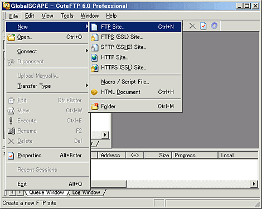This screenshot has height=209, width=262.
Task: Create a new Folder
Action: tap(135, 106)
